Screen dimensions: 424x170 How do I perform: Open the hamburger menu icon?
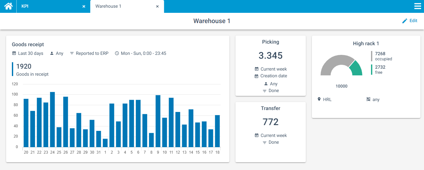point(417,6)
